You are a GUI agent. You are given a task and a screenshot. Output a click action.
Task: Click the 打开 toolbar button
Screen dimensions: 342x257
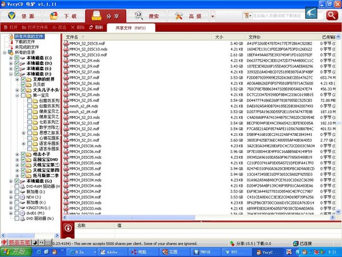point(11,27)
